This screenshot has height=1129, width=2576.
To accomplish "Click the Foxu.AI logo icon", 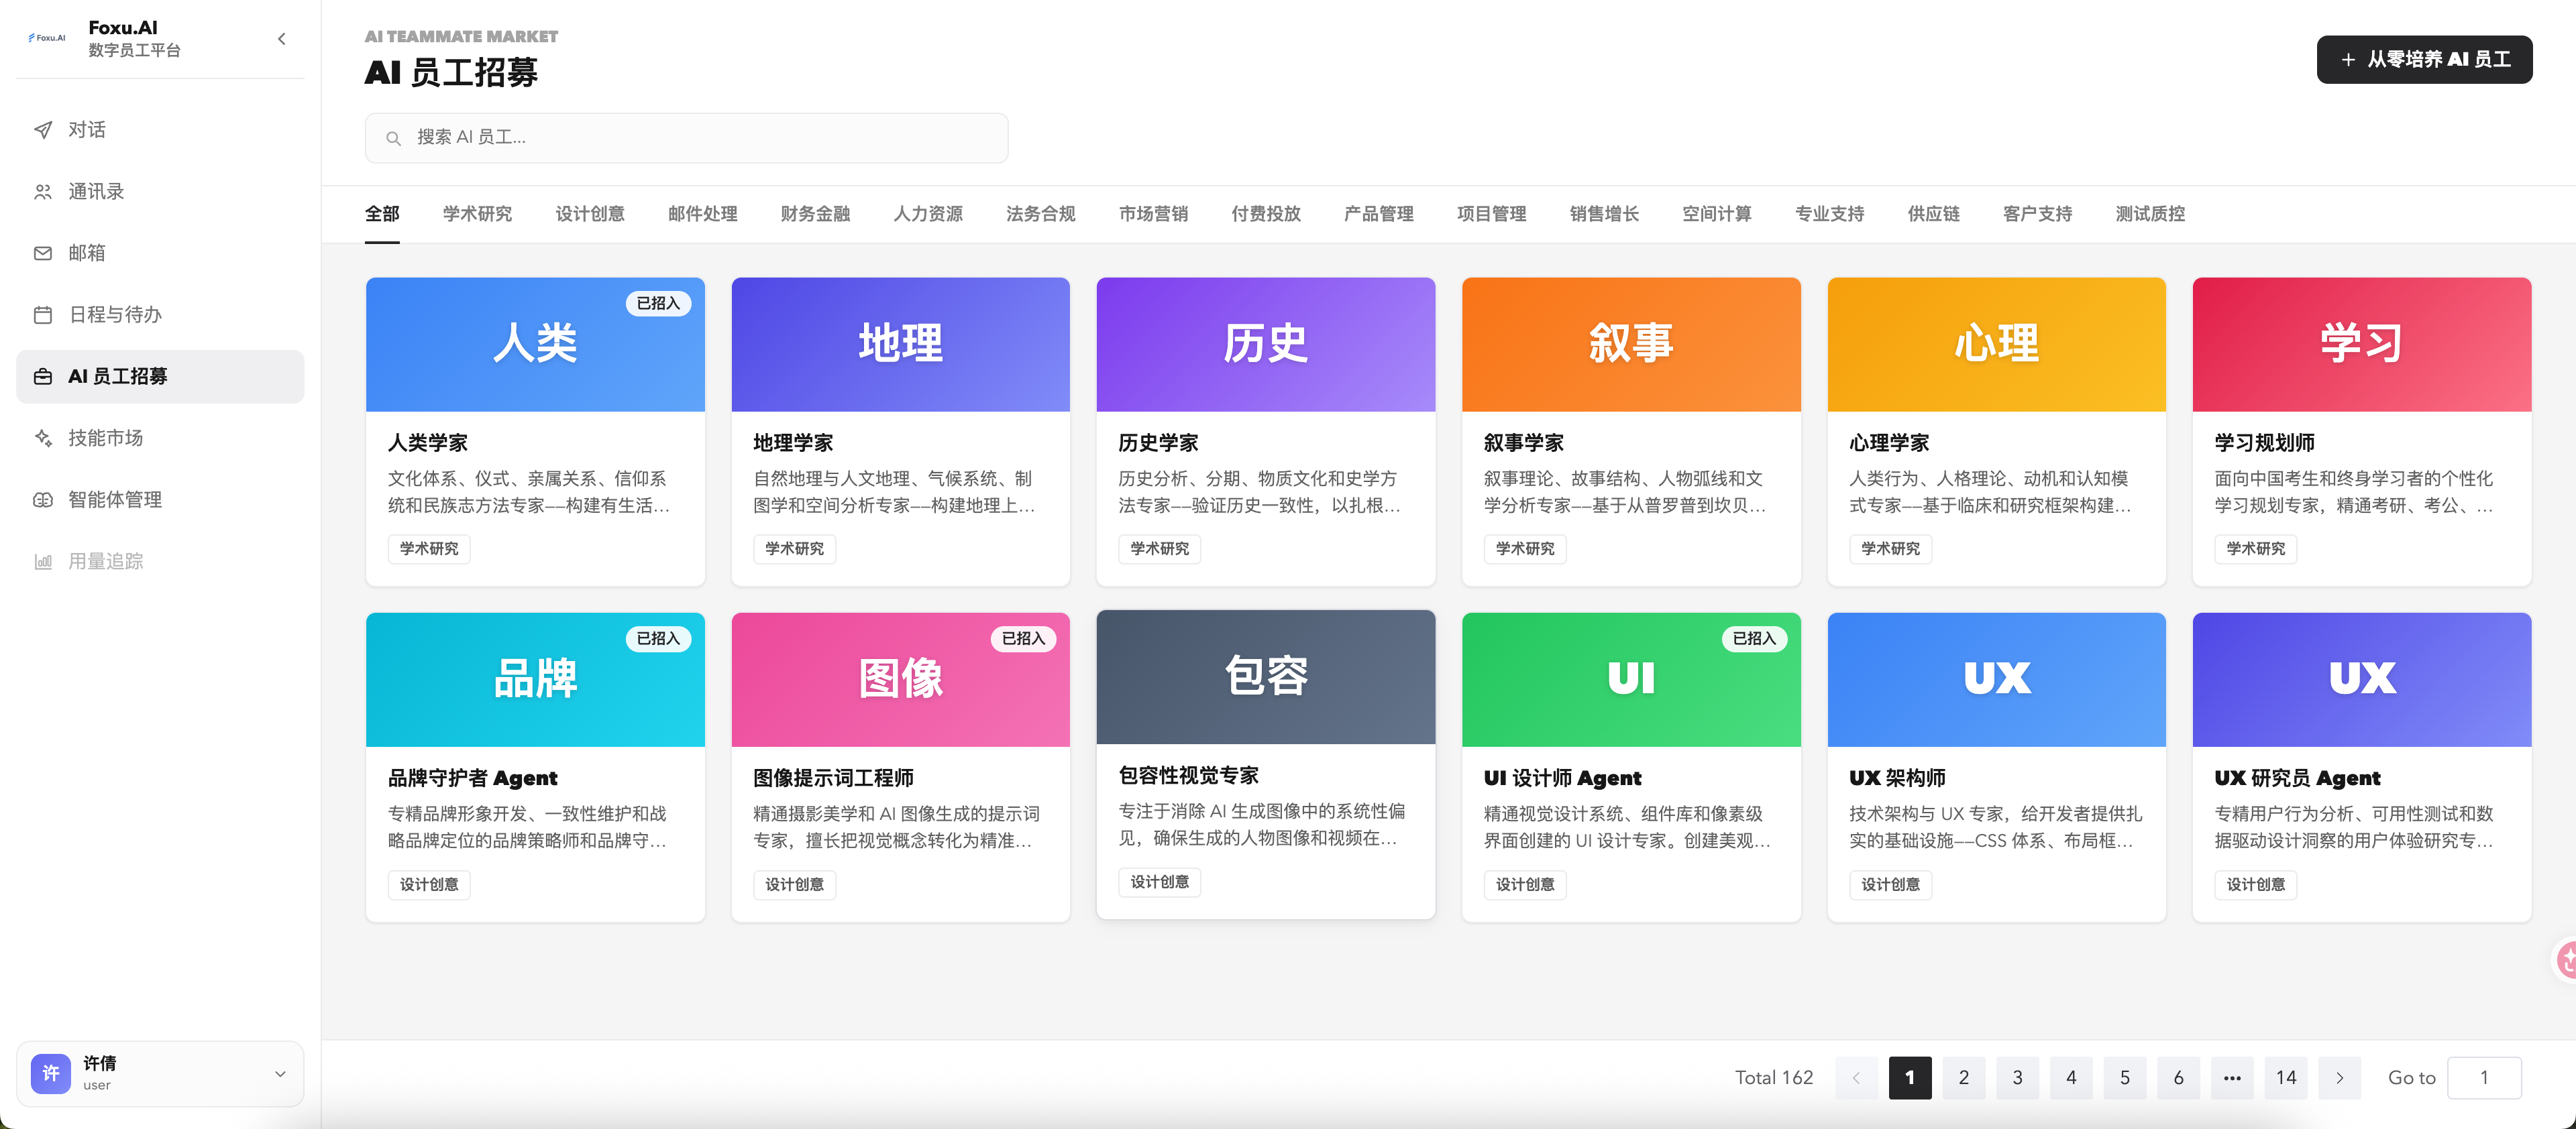I will [x=47, y=38].
